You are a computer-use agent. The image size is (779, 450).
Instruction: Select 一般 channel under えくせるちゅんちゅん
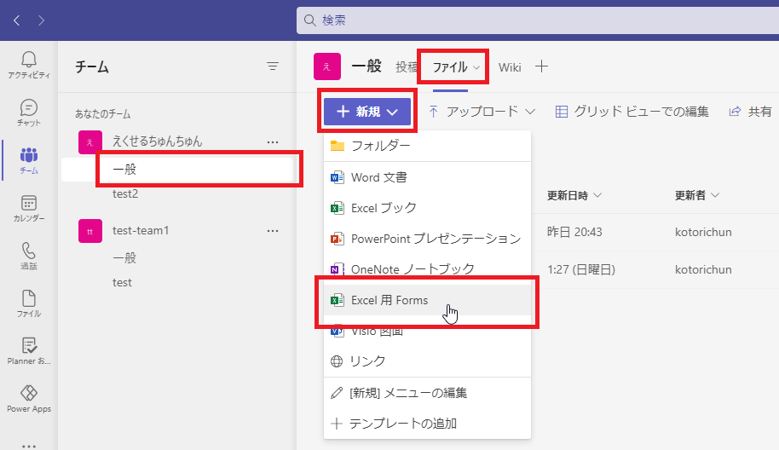coord(178,170)
